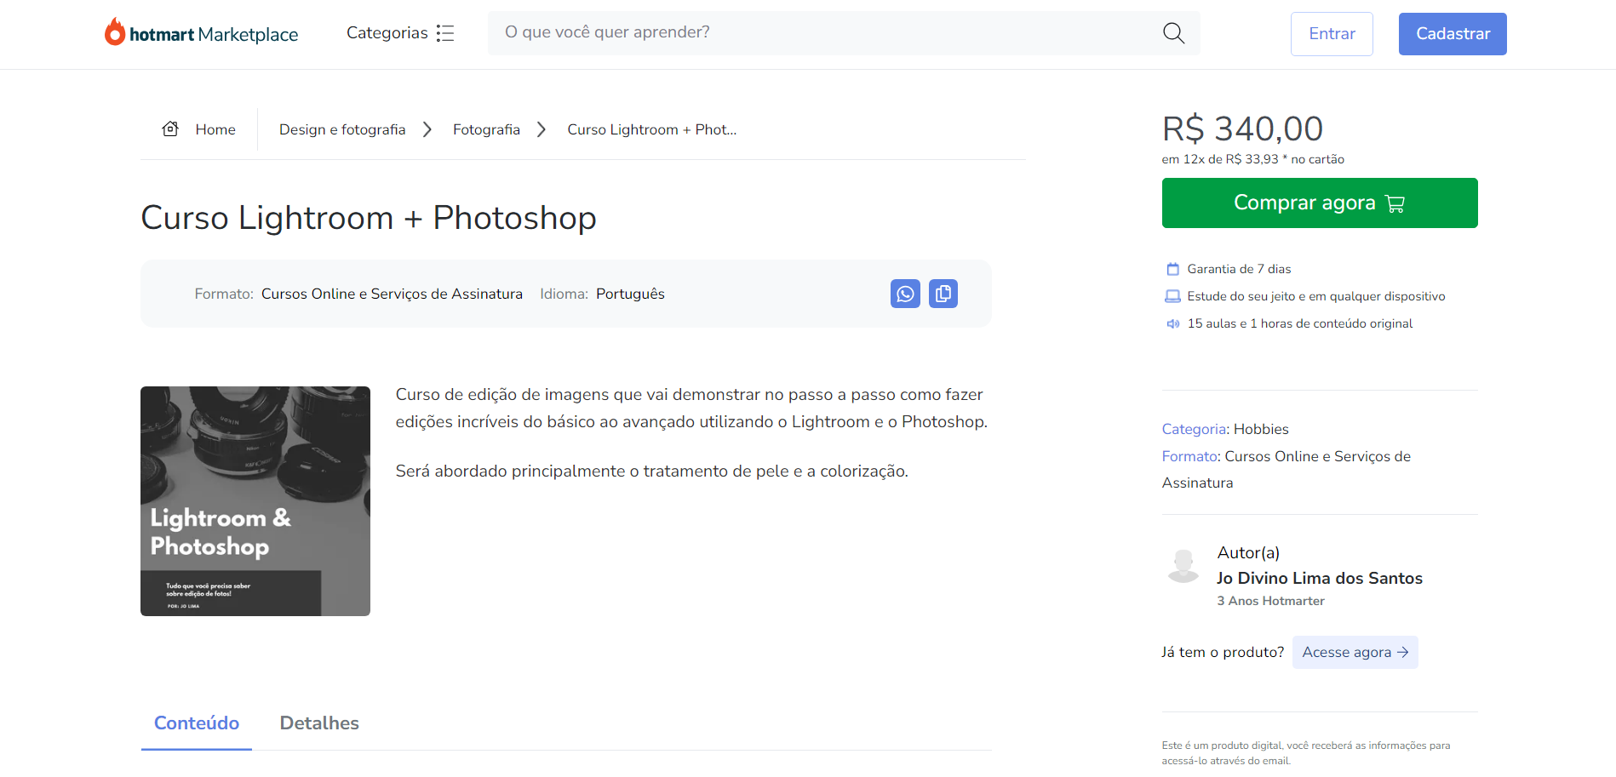The image size is (1616, 777).
Task: Click the price R$ 340,00
Action: click(1242, 129)
